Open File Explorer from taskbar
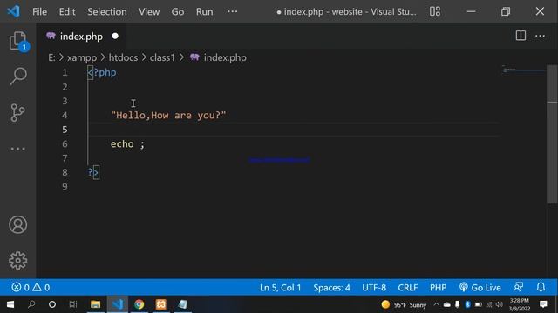The width and height of the screenshot is (558, 313). click(x=95, y=304)
